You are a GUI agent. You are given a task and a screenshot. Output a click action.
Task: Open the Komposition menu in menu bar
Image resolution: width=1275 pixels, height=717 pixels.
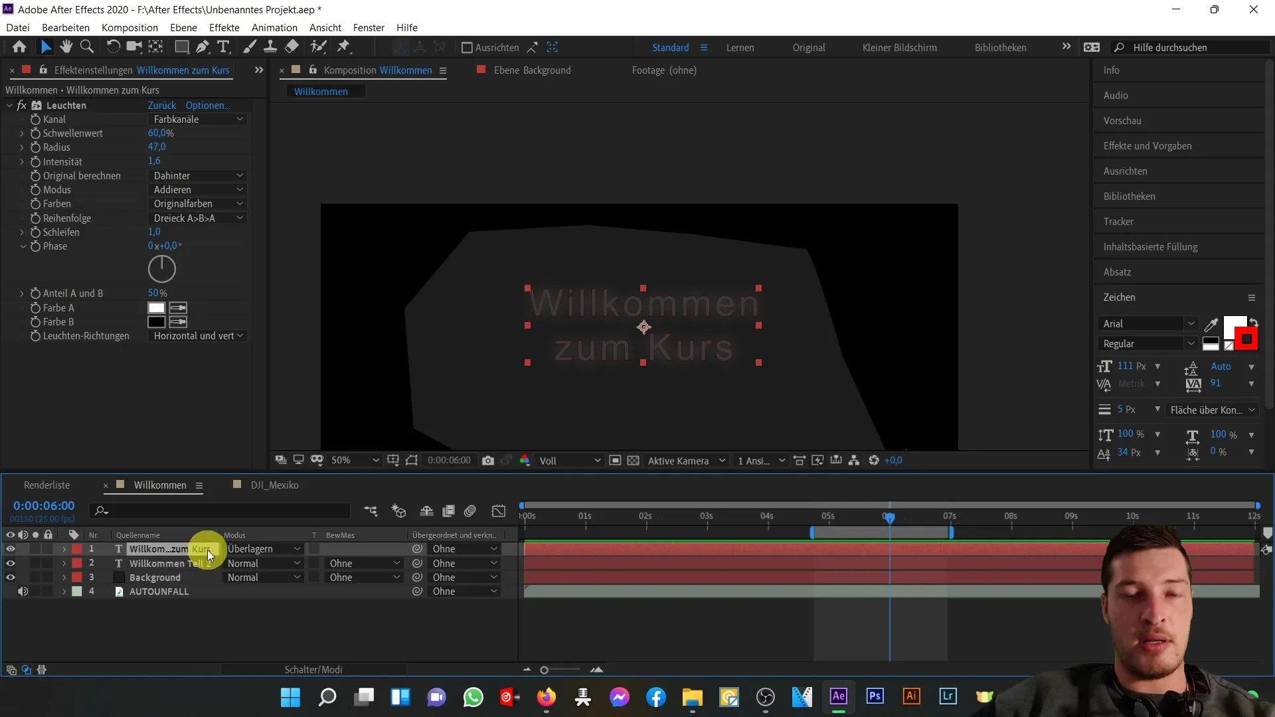pos(130,27)
